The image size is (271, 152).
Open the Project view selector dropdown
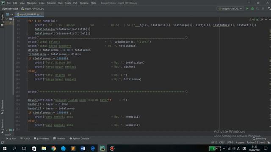point(10,14)
